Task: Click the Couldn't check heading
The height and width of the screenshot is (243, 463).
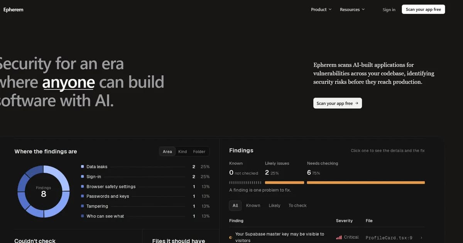Action: pyautogui.click(x=35, y=241)
